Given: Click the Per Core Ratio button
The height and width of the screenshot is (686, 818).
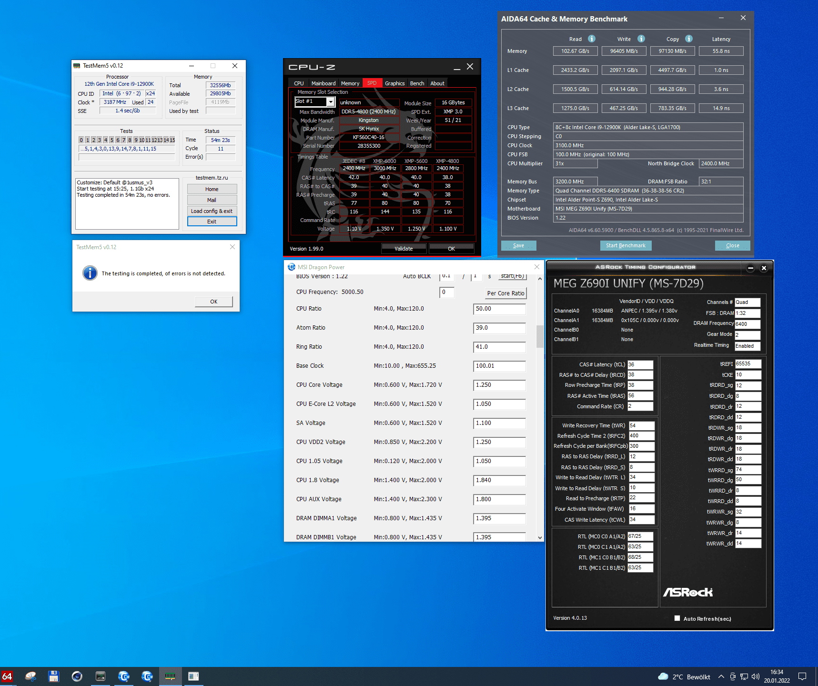Looking at the screenshot, I should tap(505, 293).
